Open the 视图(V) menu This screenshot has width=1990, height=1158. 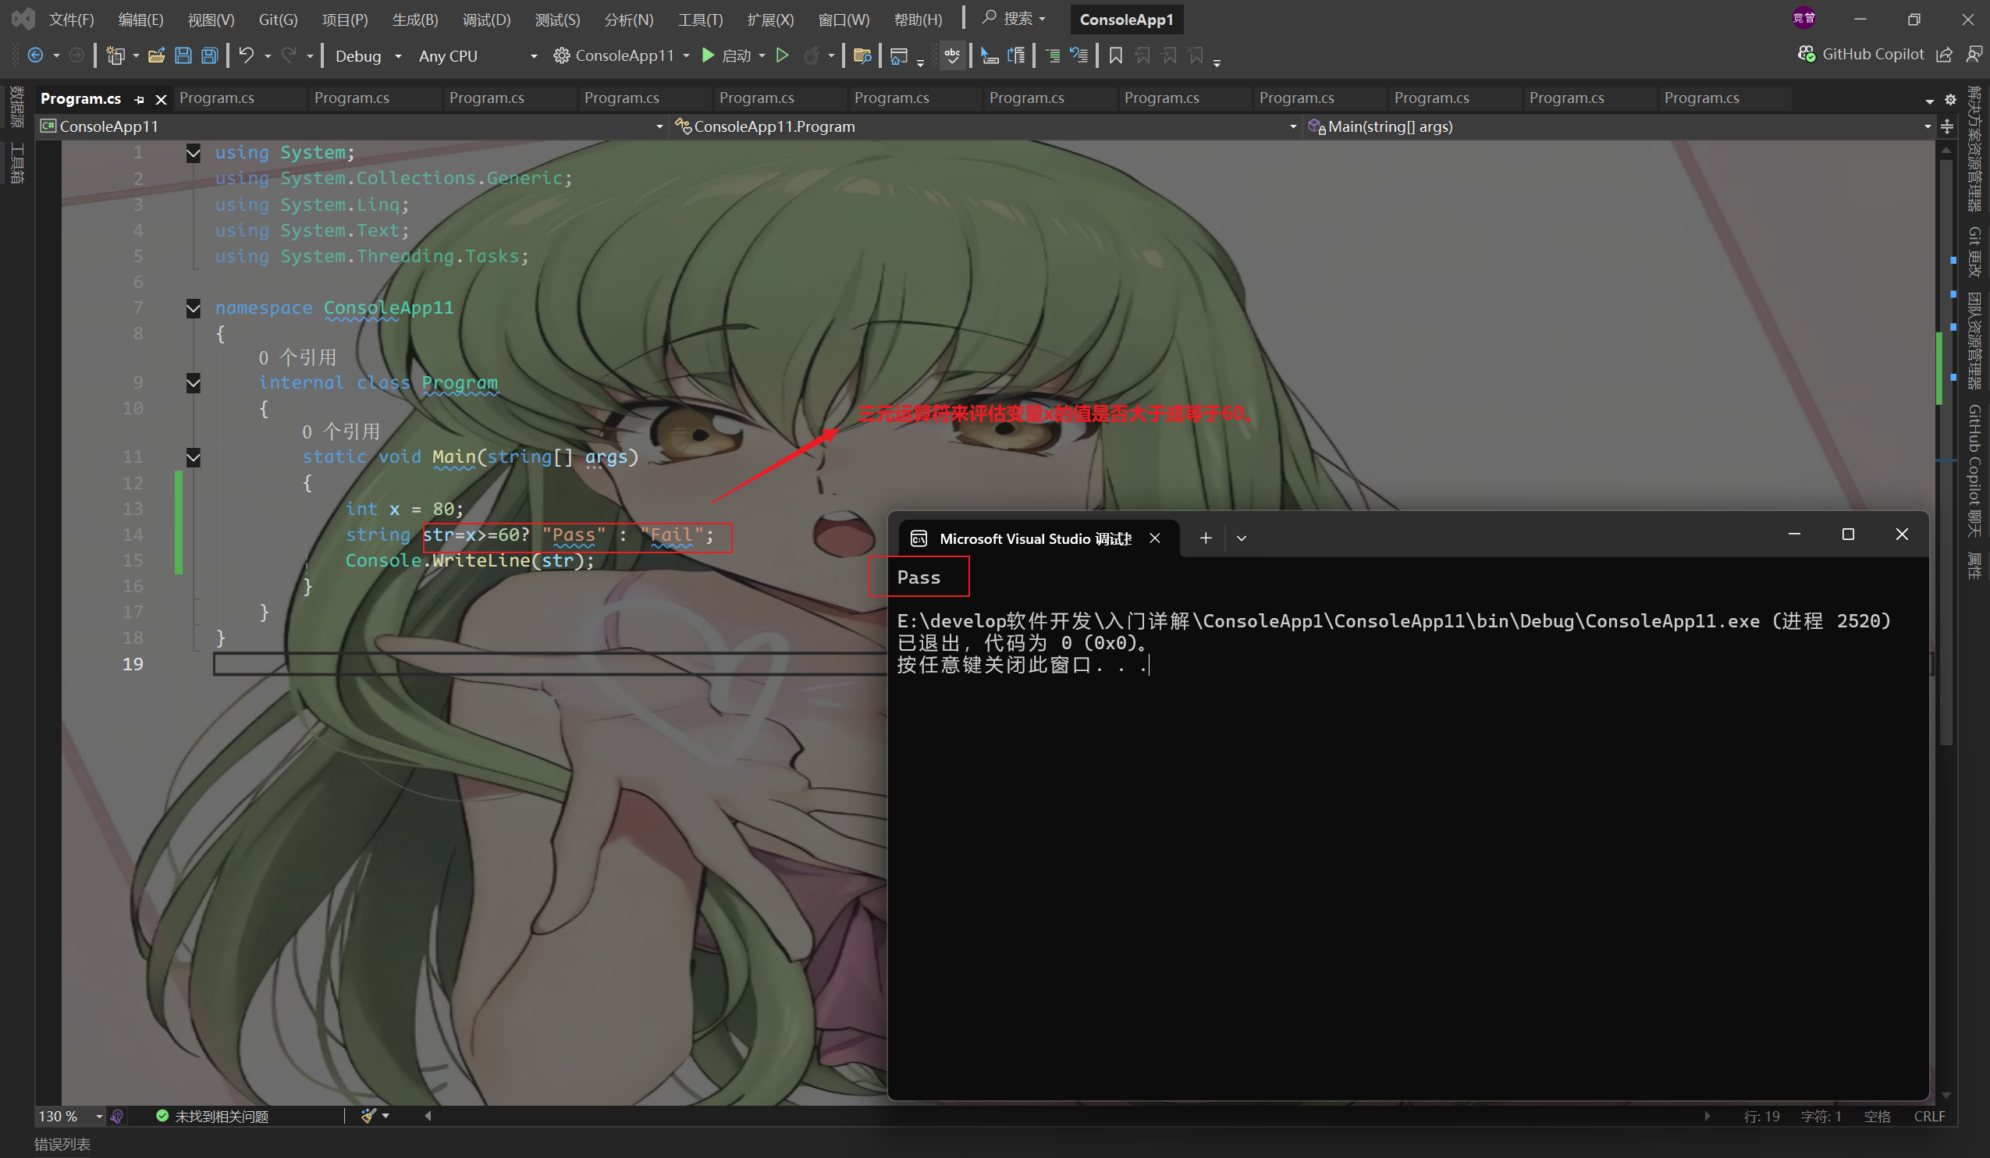211,20
